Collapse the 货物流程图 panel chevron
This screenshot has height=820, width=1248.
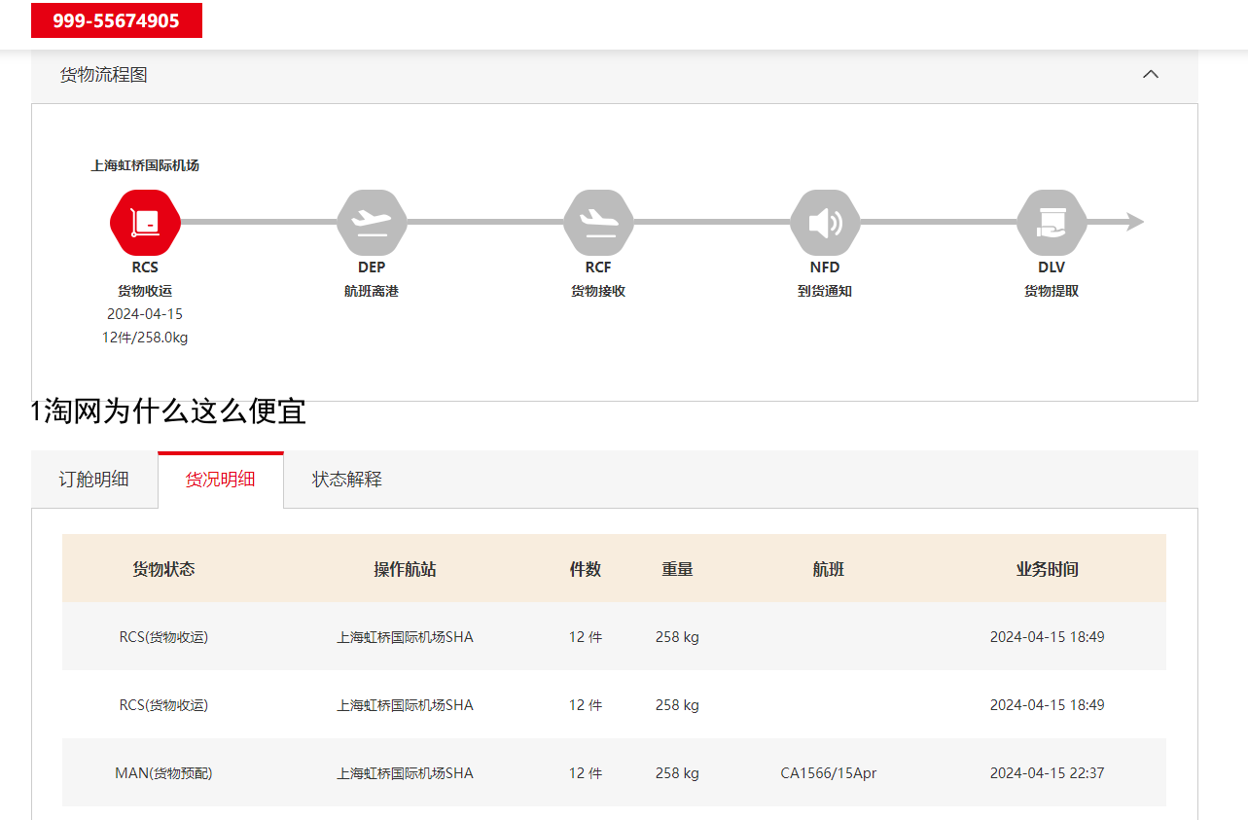coord(1151,75)
